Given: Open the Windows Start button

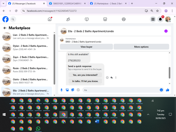Looking at the screenshot, I should pos(4,114).
